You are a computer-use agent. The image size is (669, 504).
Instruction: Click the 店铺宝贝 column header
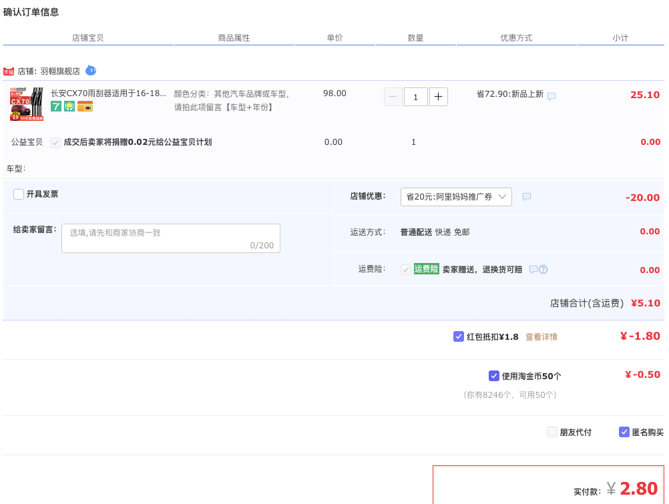88,38
